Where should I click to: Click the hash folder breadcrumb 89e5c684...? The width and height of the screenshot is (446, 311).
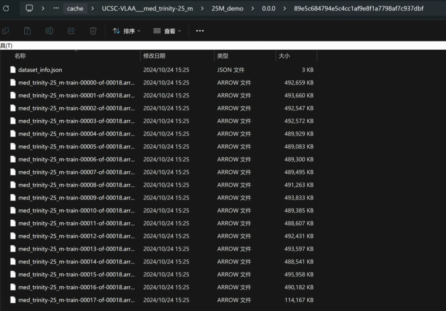coord(359,9)
